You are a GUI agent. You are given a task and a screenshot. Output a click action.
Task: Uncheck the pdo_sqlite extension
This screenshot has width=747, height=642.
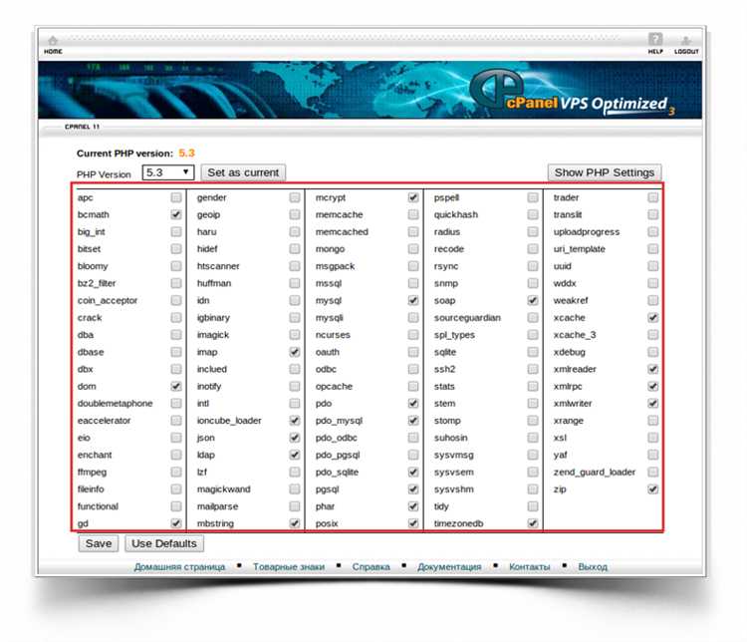(x=413, y=473)
